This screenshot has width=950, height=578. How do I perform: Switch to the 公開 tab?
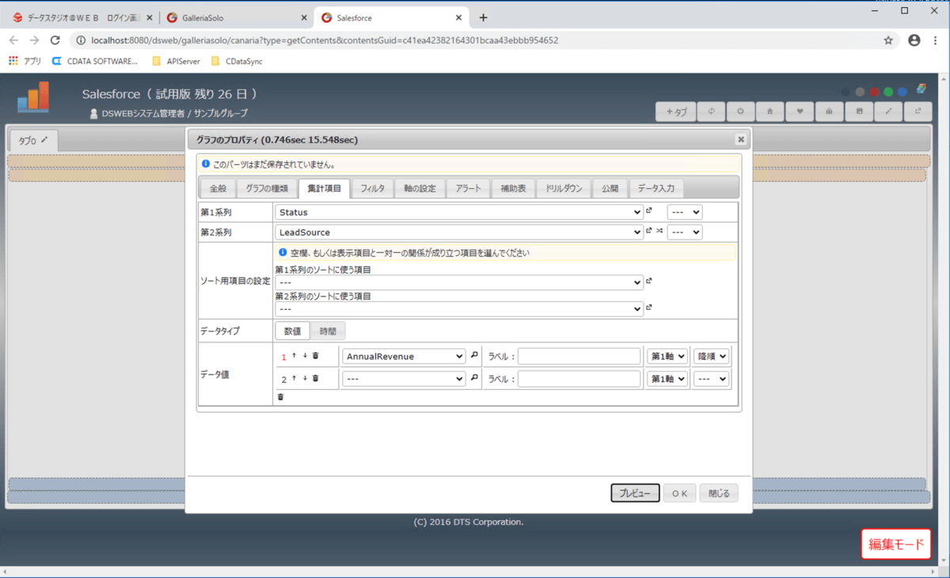610,189
